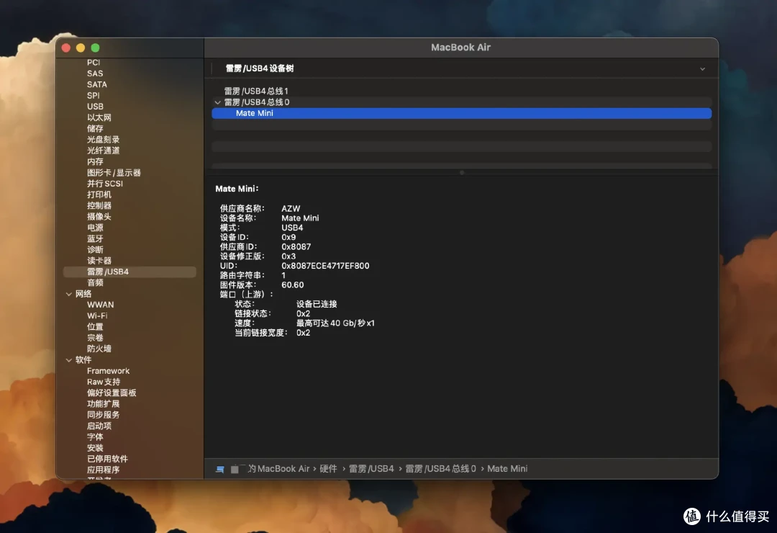Select 摄像头 in the sidebar
Viewport: 777px width, 533px height.
[x=99, y=216]
